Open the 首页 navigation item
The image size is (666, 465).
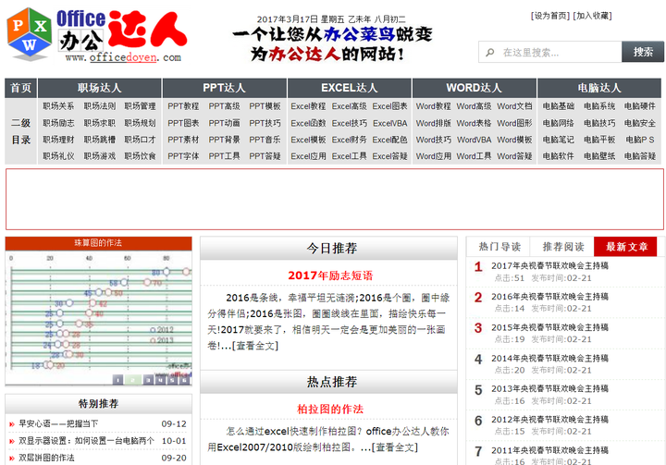(21, 88)
